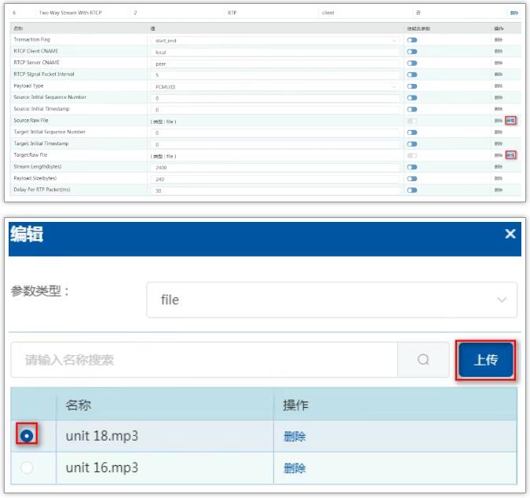Delete the unit 16.mp3 file
530x498 pixels.
(294, 468)
